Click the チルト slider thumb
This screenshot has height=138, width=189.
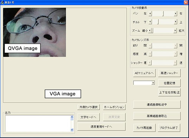pos(158,22)
